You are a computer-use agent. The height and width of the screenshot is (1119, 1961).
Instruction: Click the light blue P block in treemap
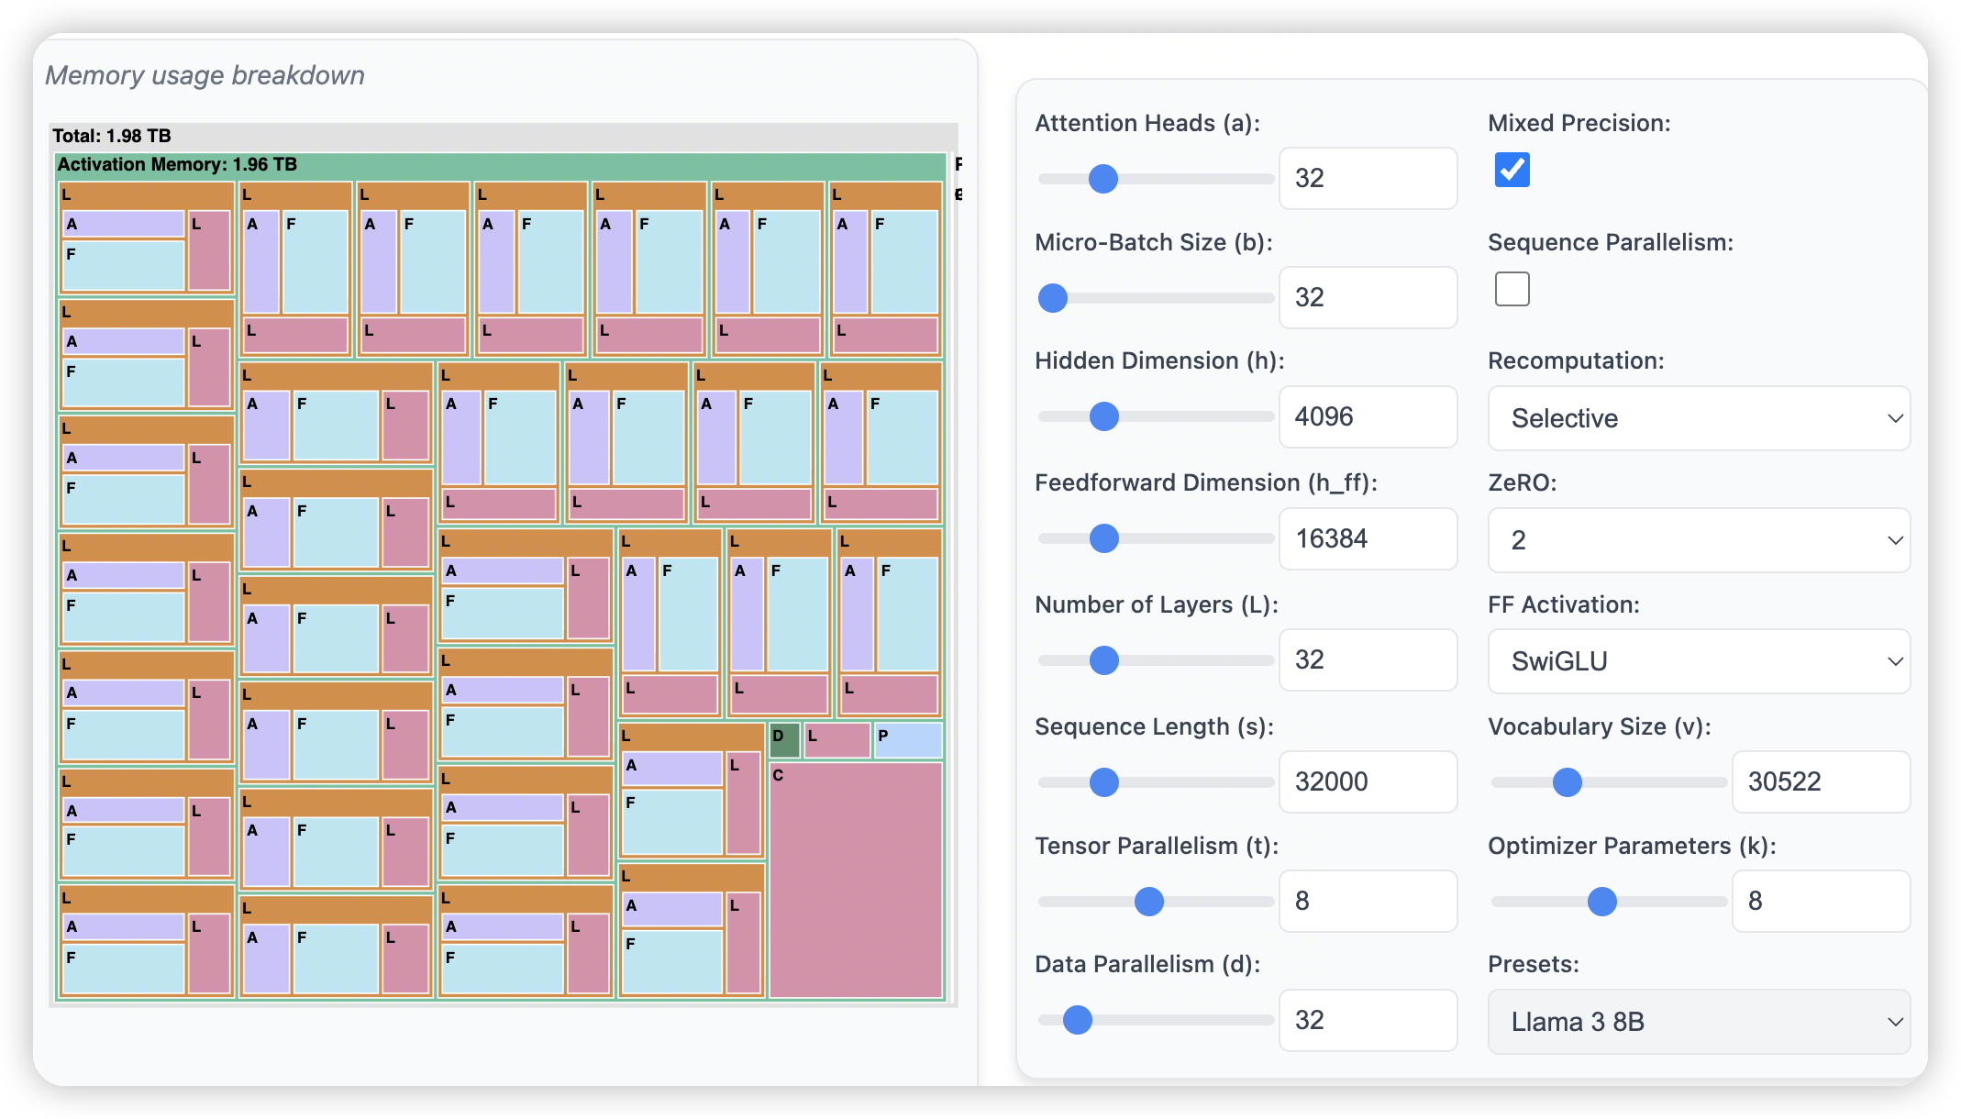click(x=908, y=739)
